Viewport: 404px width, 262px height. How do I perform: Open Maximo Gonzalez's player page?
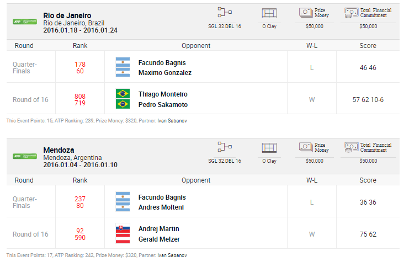click(165, 73)
